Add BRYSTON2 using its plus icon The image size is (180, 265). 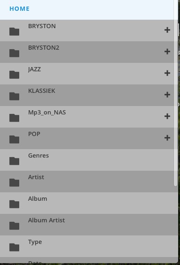coord(167,52)
